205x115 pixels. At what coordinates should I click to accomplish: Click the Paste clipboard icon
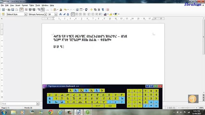click(x=55, y=10)
